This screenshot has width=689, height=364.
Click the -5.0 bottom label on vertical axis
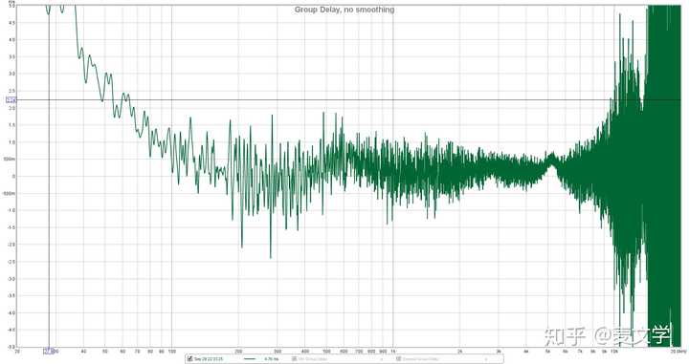11,346
